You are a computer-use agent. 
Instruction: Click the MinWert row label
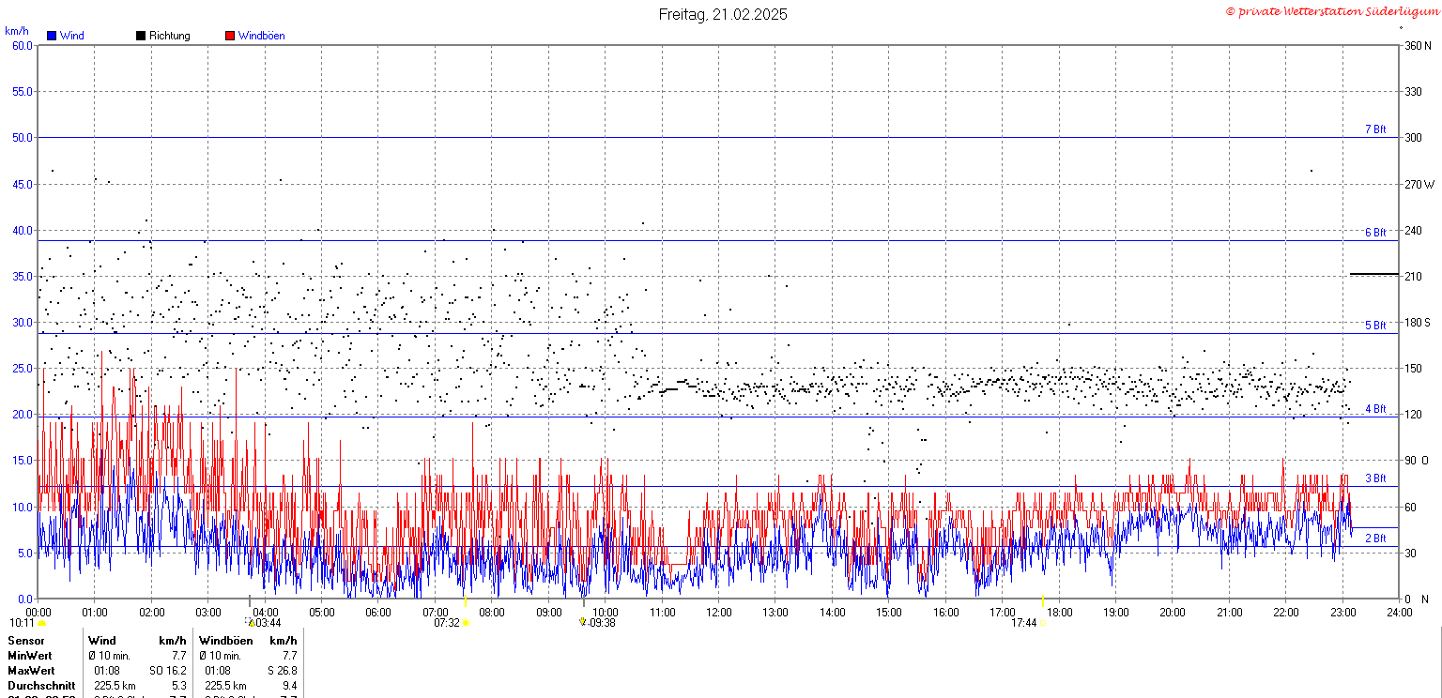click(30, 655)
